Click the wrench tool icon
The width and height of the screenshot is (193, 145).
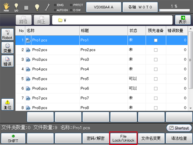click(47, 7)
